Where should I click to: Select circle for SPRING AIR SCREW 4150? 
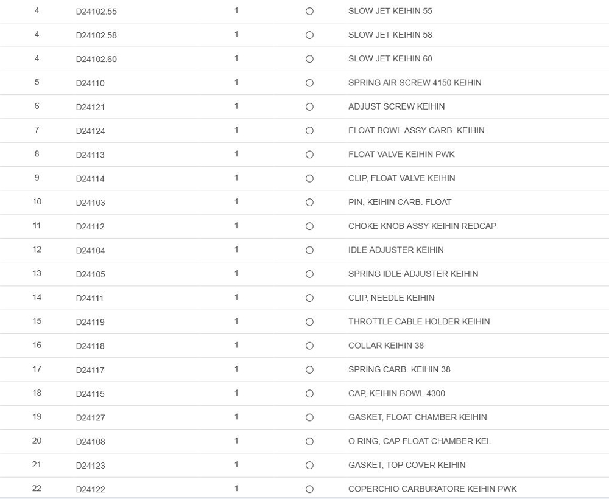309,83
